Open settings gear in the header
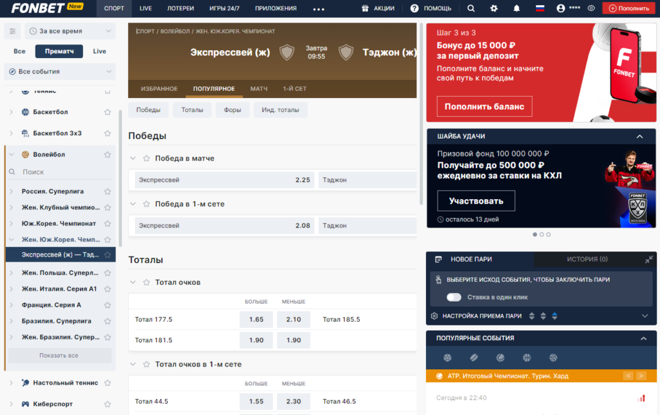 [494, 8]
